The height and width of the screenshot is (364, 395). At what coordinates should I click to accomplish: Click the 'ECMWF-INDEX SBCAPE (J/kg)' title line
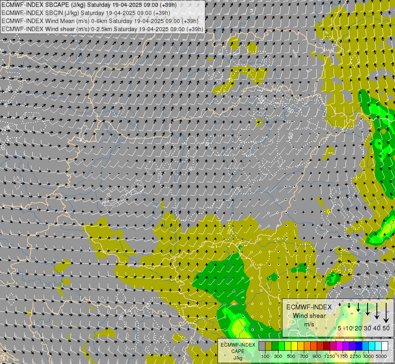tap(89, 5)
